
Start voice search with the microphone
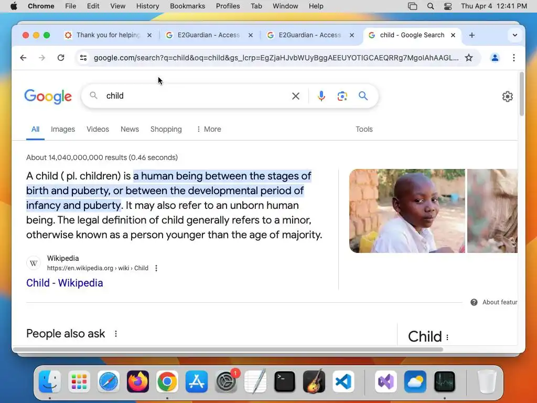(x=321, y=96)
